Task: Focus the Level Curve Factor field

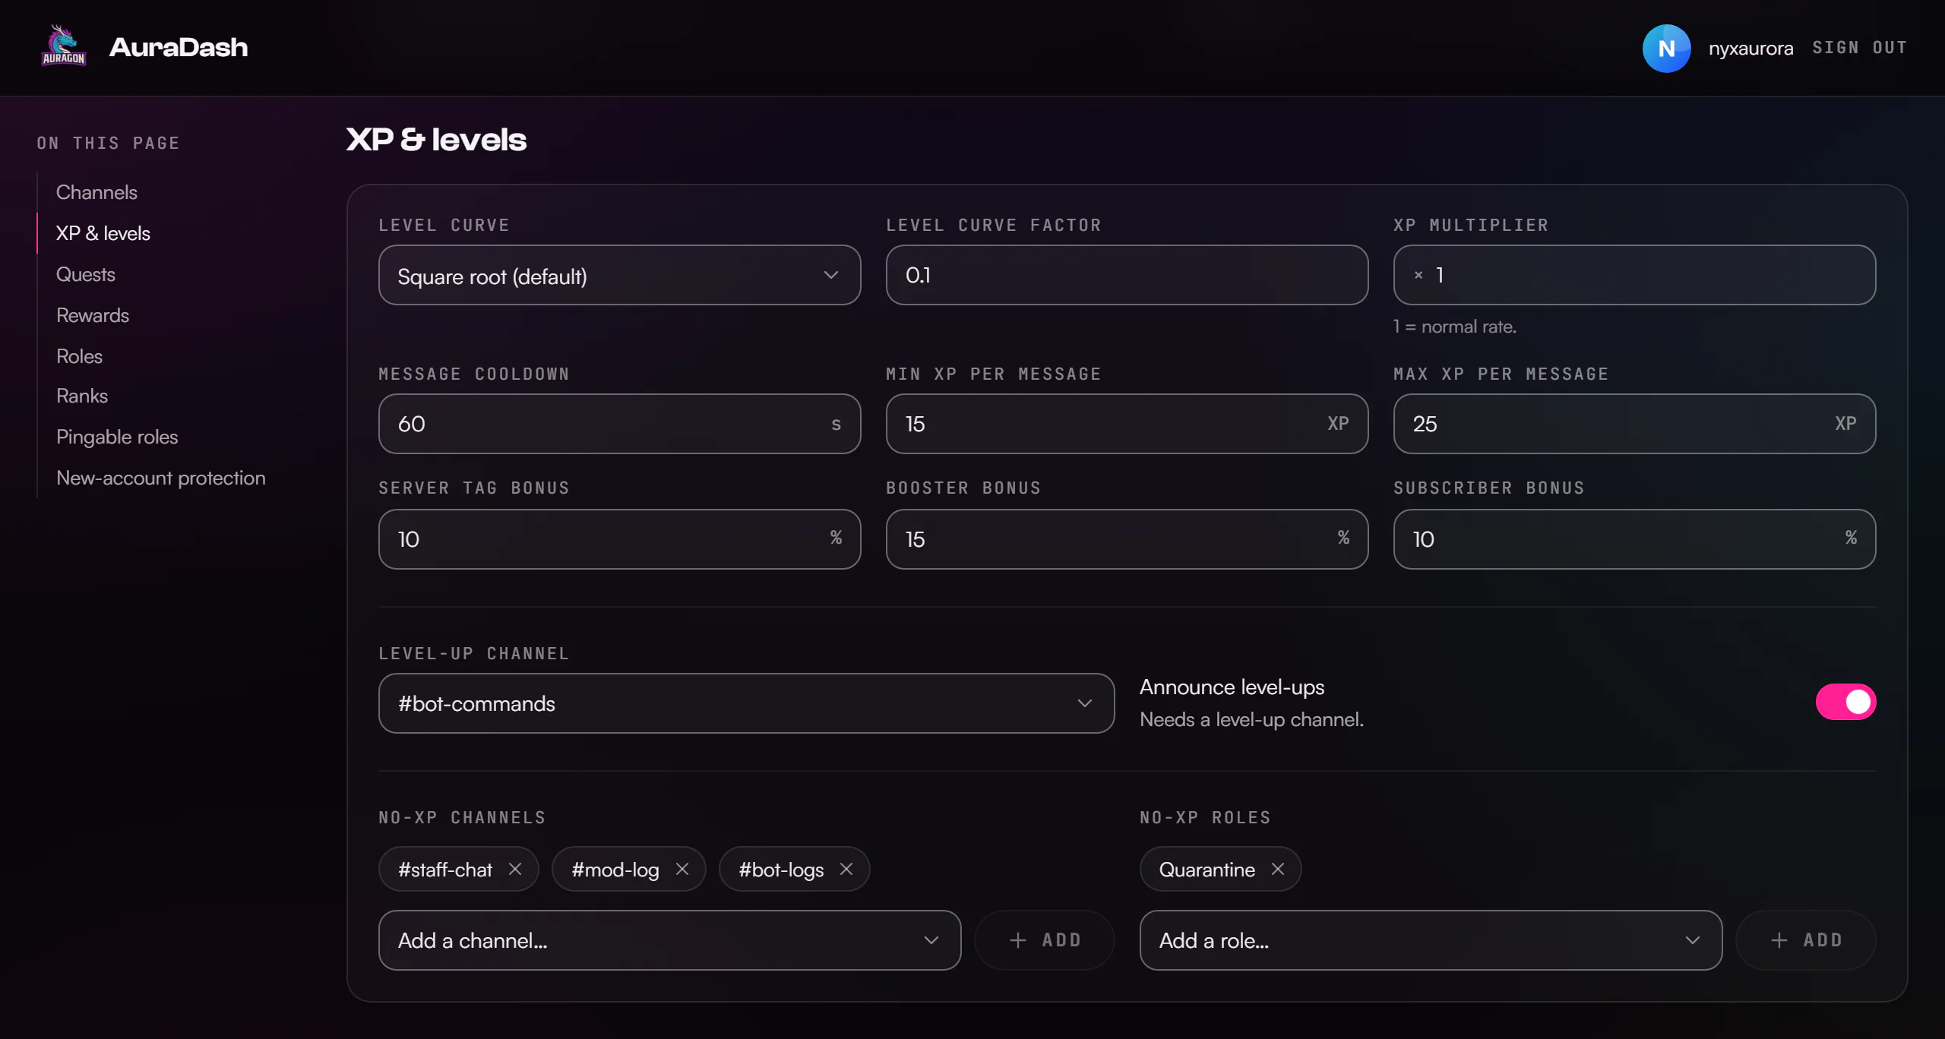Action: [1127, 275]
